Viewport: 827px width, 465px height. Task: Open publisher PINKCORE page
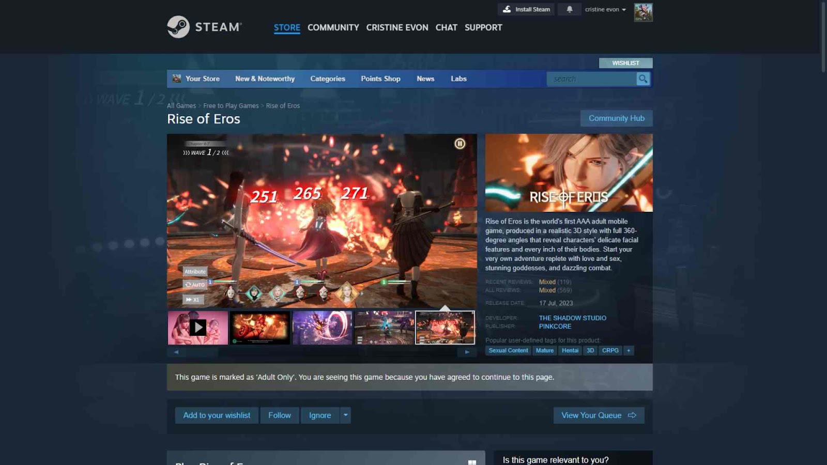pyautogui.click(x=555, y=327)
